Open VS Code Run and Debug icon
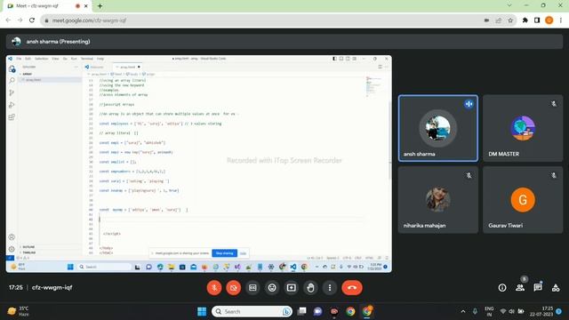This screenshot has width=569, height=320. click(12, 105)
